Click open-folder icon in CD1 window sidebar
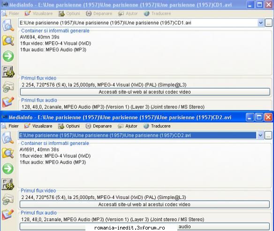The height and width of the screenshot is (231, 274). (8, 40)
